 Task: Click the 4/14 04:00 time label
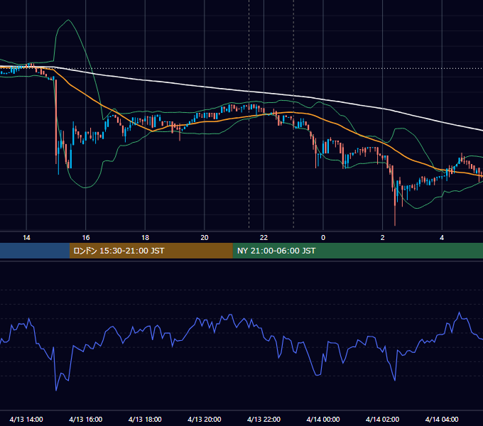442,419
